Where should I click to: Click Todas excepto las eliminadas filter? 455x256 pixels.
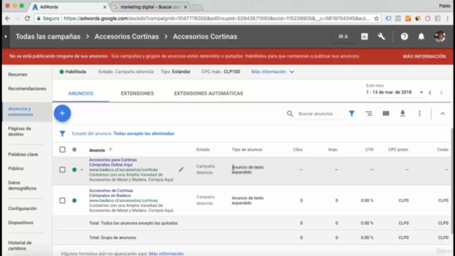pyautogui.click(x=144, y=134)
